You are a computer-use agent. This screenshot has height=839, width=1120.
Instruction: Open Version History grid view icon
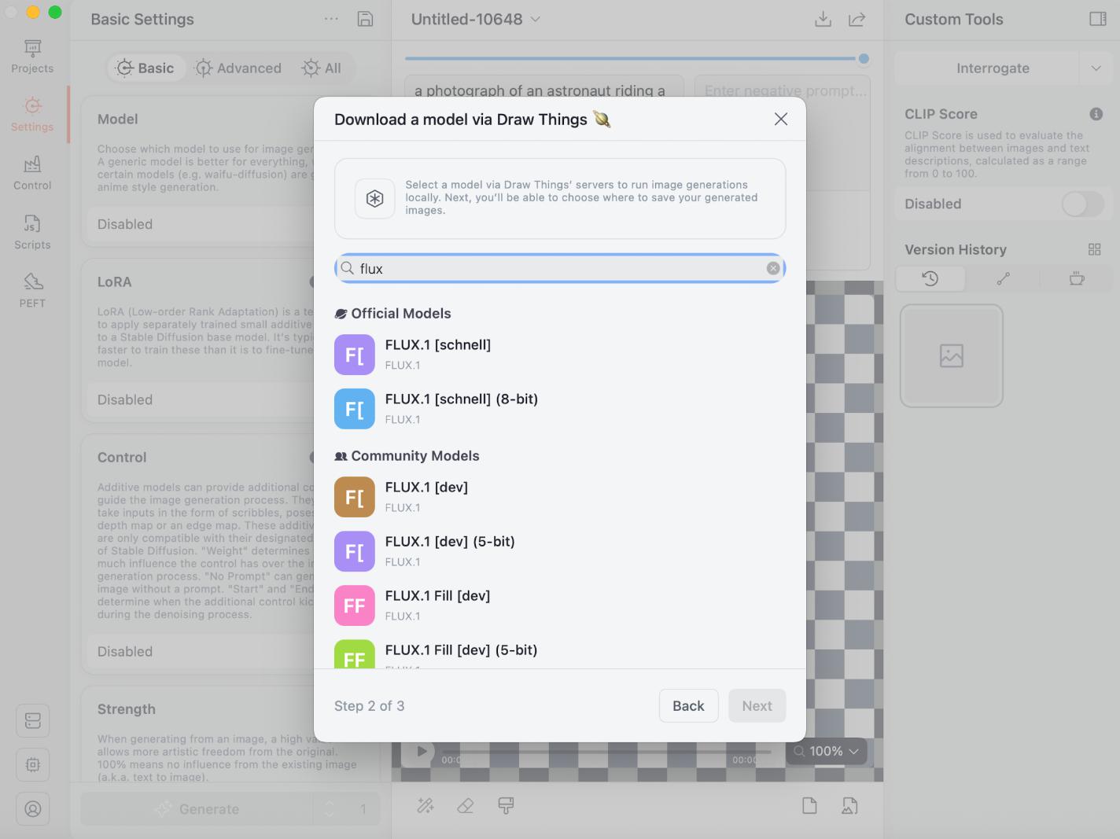coord(1094,249)
